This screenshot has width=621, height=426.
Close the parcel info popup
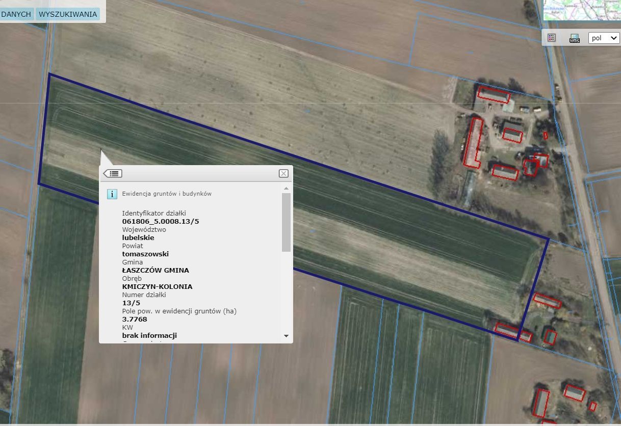pyautogui.click(x=283, y=173)
